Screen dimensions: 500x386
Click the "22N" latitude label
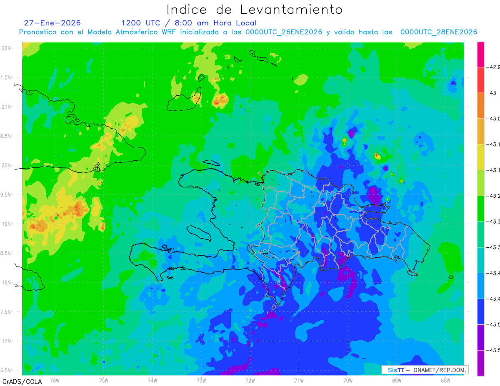click(6, 48)
